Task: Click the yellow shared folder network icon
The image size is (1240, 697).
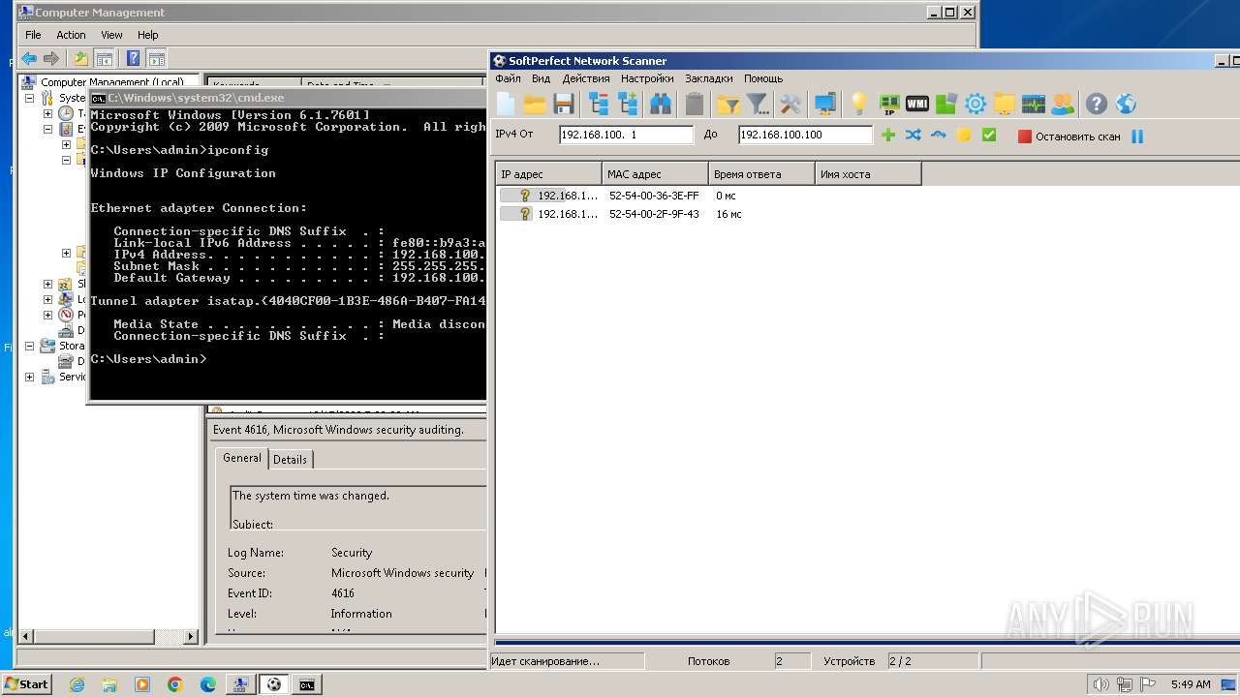Action: pos(1004,104)
